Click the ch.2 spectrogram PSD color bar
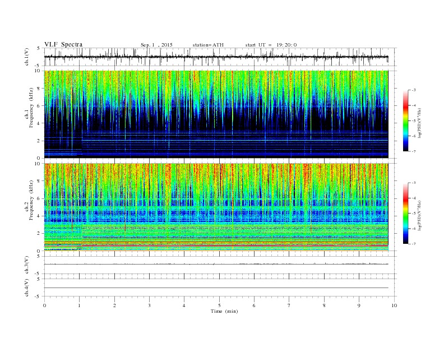444x343 pixels. 406,214
